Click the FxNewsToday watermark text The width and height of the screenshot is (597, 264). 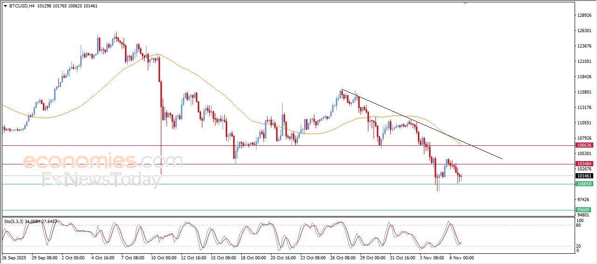[100, 179]
